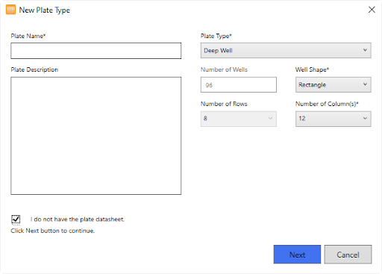
Task: Click the blue Next button
Action: tap(297, 255)
